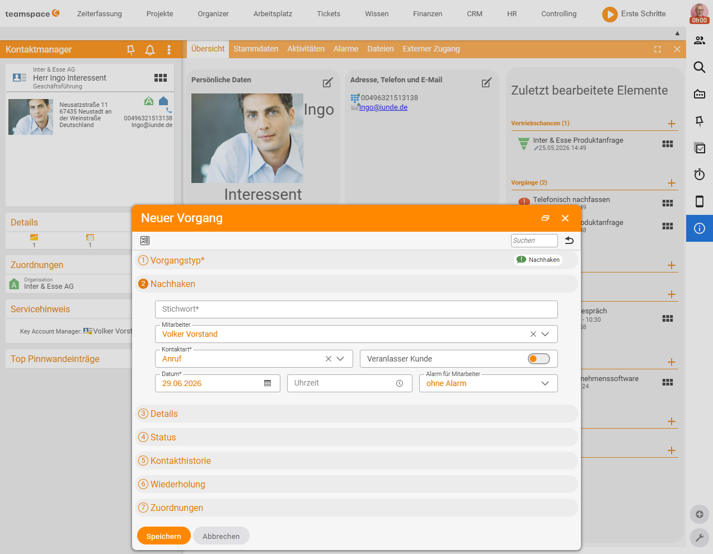Expand the Zuordnungen section in Neuer Vorgang

tap(357, 508)
